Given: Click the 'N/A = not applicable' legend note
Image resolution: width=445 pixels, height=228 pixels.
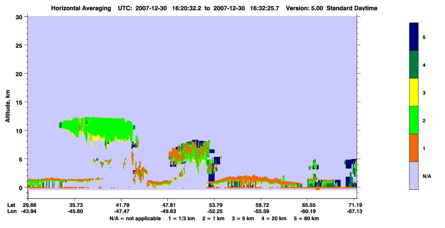Looking at the screenshot, I should click(135, 218).
